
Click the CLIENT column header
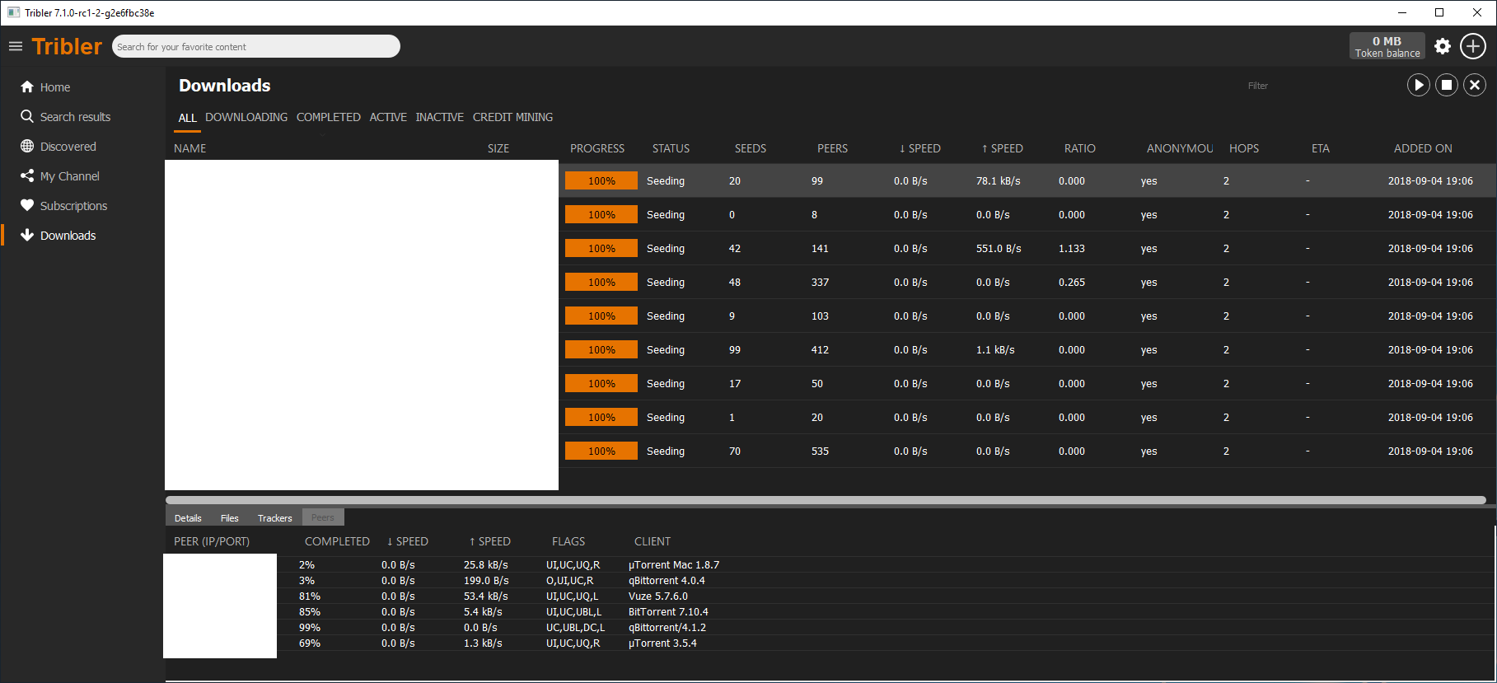[653, 541]
